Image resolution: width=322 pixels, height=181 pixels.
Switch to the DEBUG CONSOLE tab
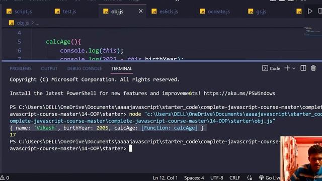click(85, 68)
